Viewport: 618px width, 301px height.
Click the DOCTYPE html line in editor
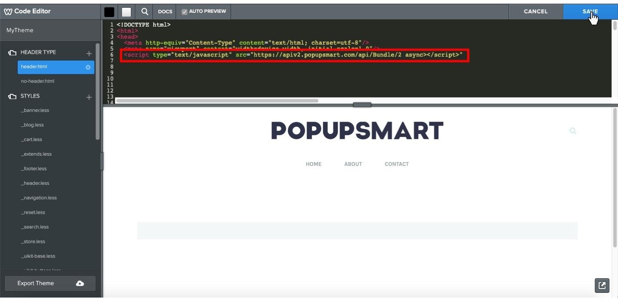143,25
